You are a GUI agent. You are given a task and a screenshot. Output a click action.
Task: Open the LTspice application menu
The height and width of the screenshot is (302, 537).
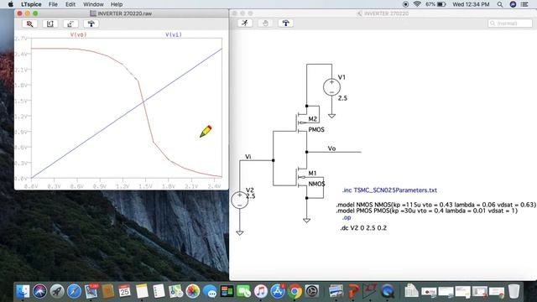pos(31,4)
